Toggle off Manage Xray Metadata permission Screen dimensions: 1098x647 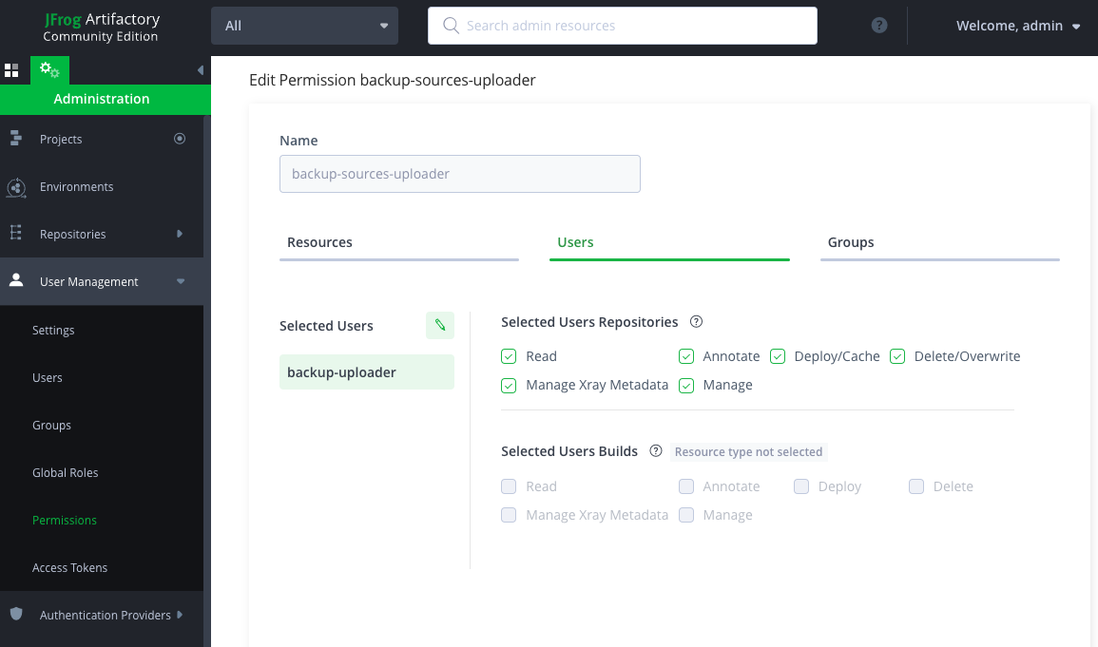509,385
